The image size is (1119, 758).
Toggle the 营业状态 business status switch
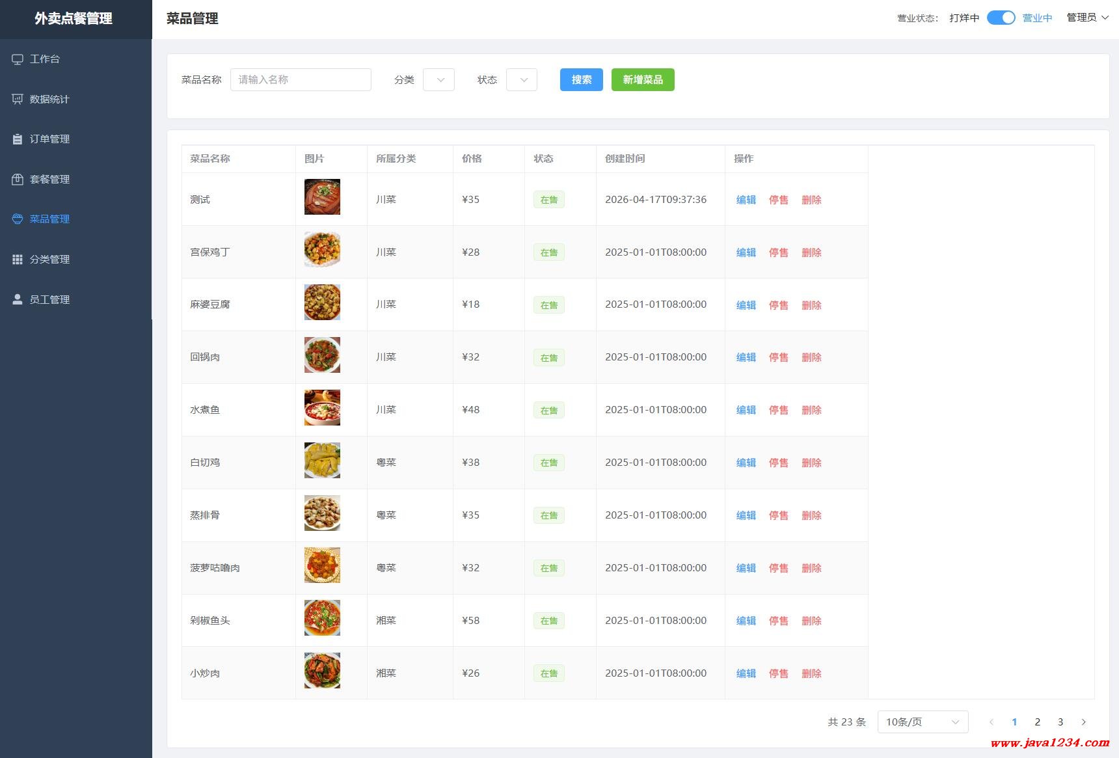point(1001,18)
